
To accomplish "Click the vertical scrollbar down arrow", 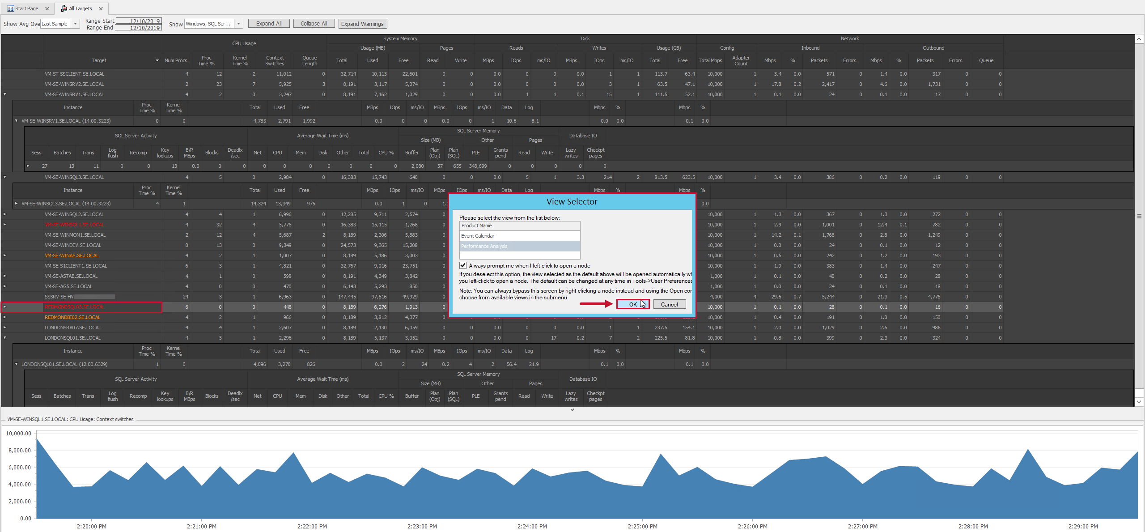I will pos(1140,401).
